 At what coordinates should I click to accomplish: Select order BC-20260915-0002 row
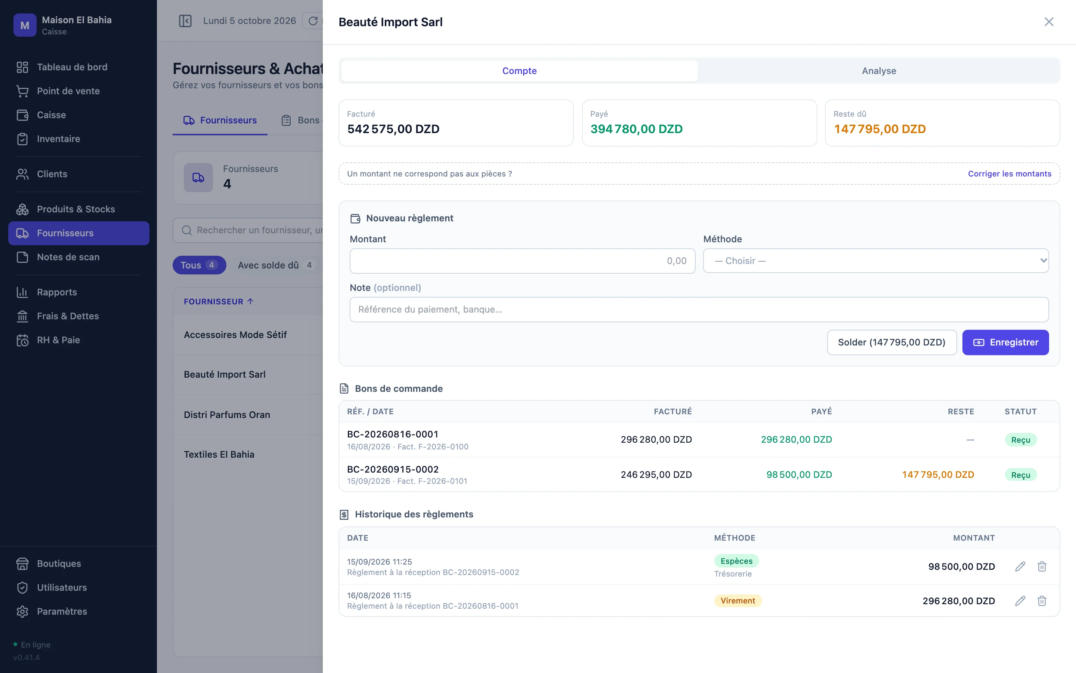coord(699,474)
